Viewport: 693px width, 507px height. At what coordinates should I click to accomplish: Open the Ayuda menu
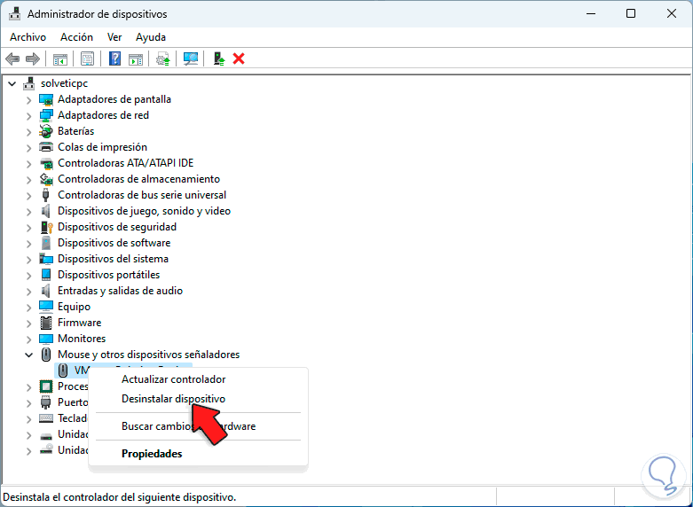[151, 37]
